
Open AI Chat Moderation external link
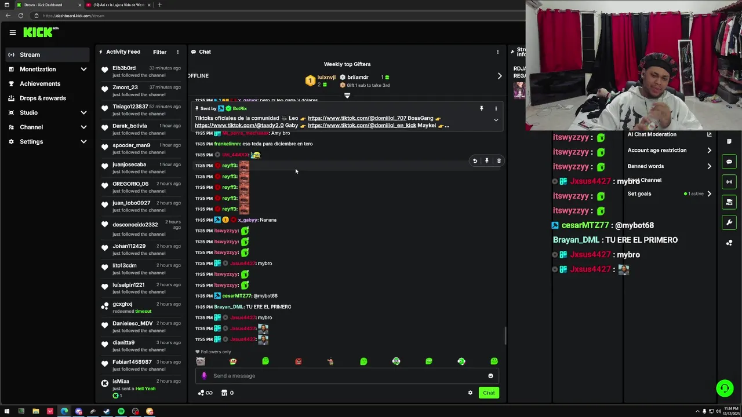tap(709, 134)
